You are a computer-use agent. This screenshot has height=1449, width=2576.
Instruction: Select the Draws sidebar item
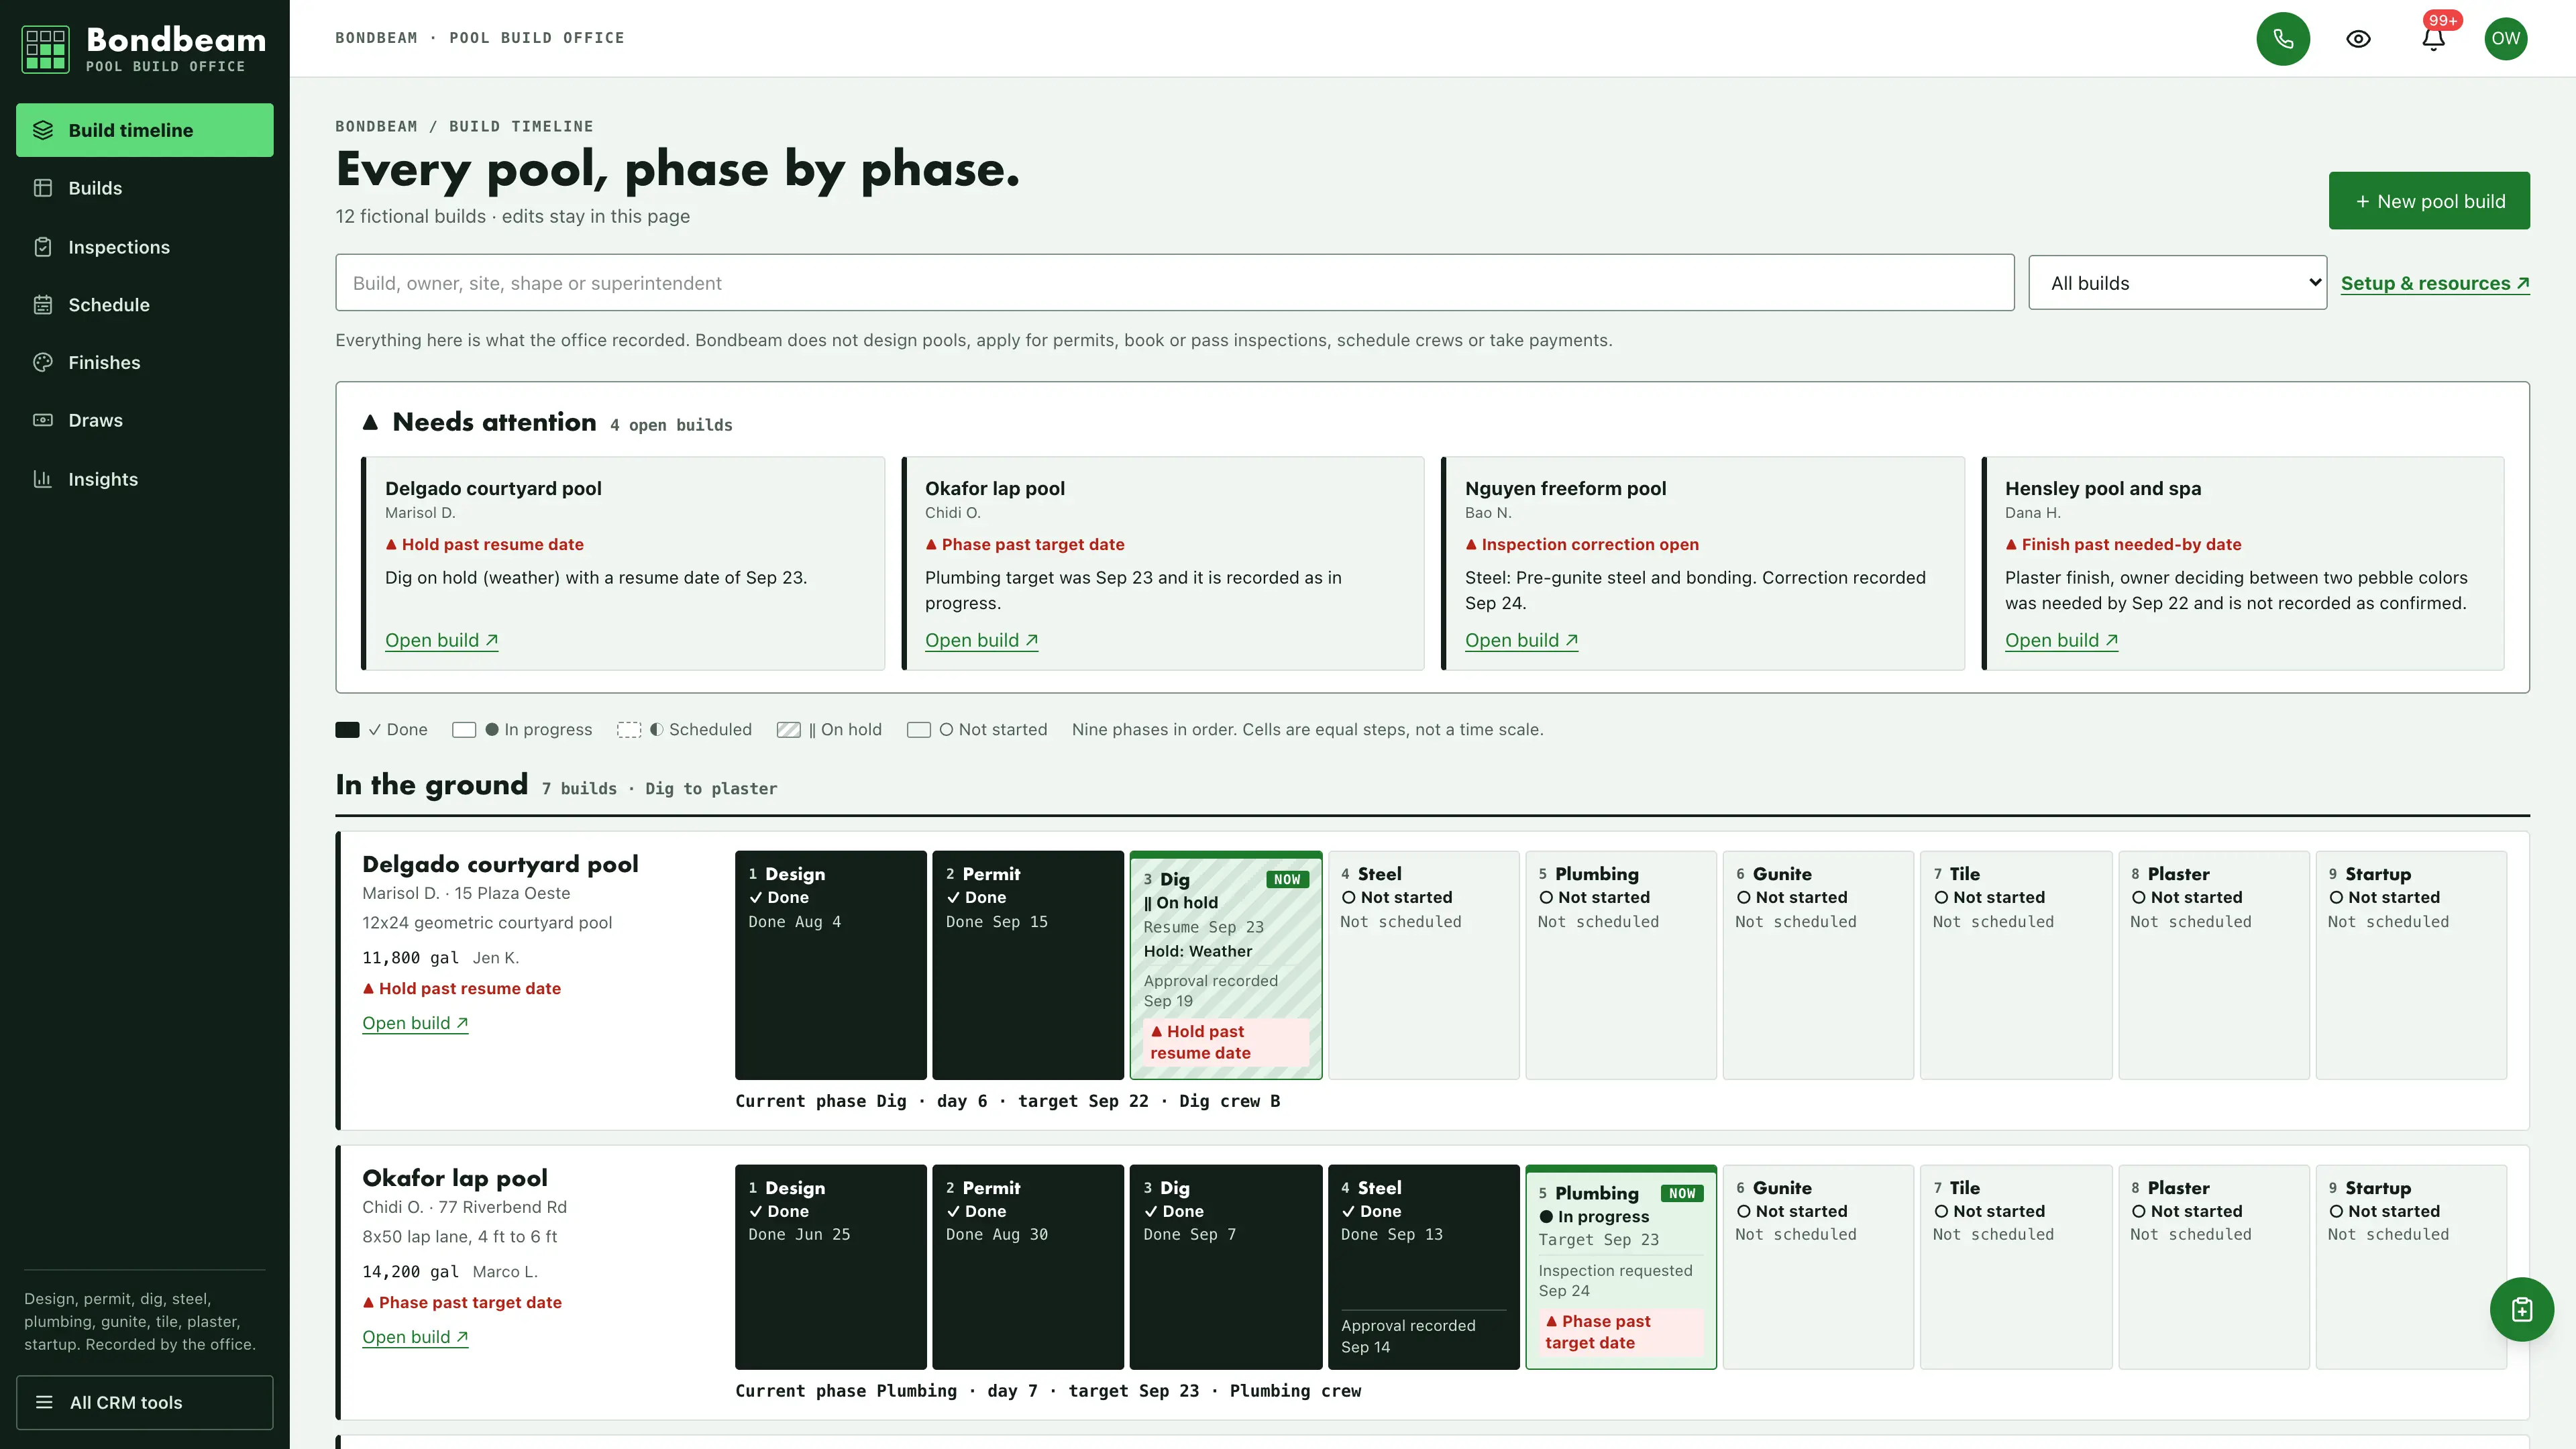[144, 420]
